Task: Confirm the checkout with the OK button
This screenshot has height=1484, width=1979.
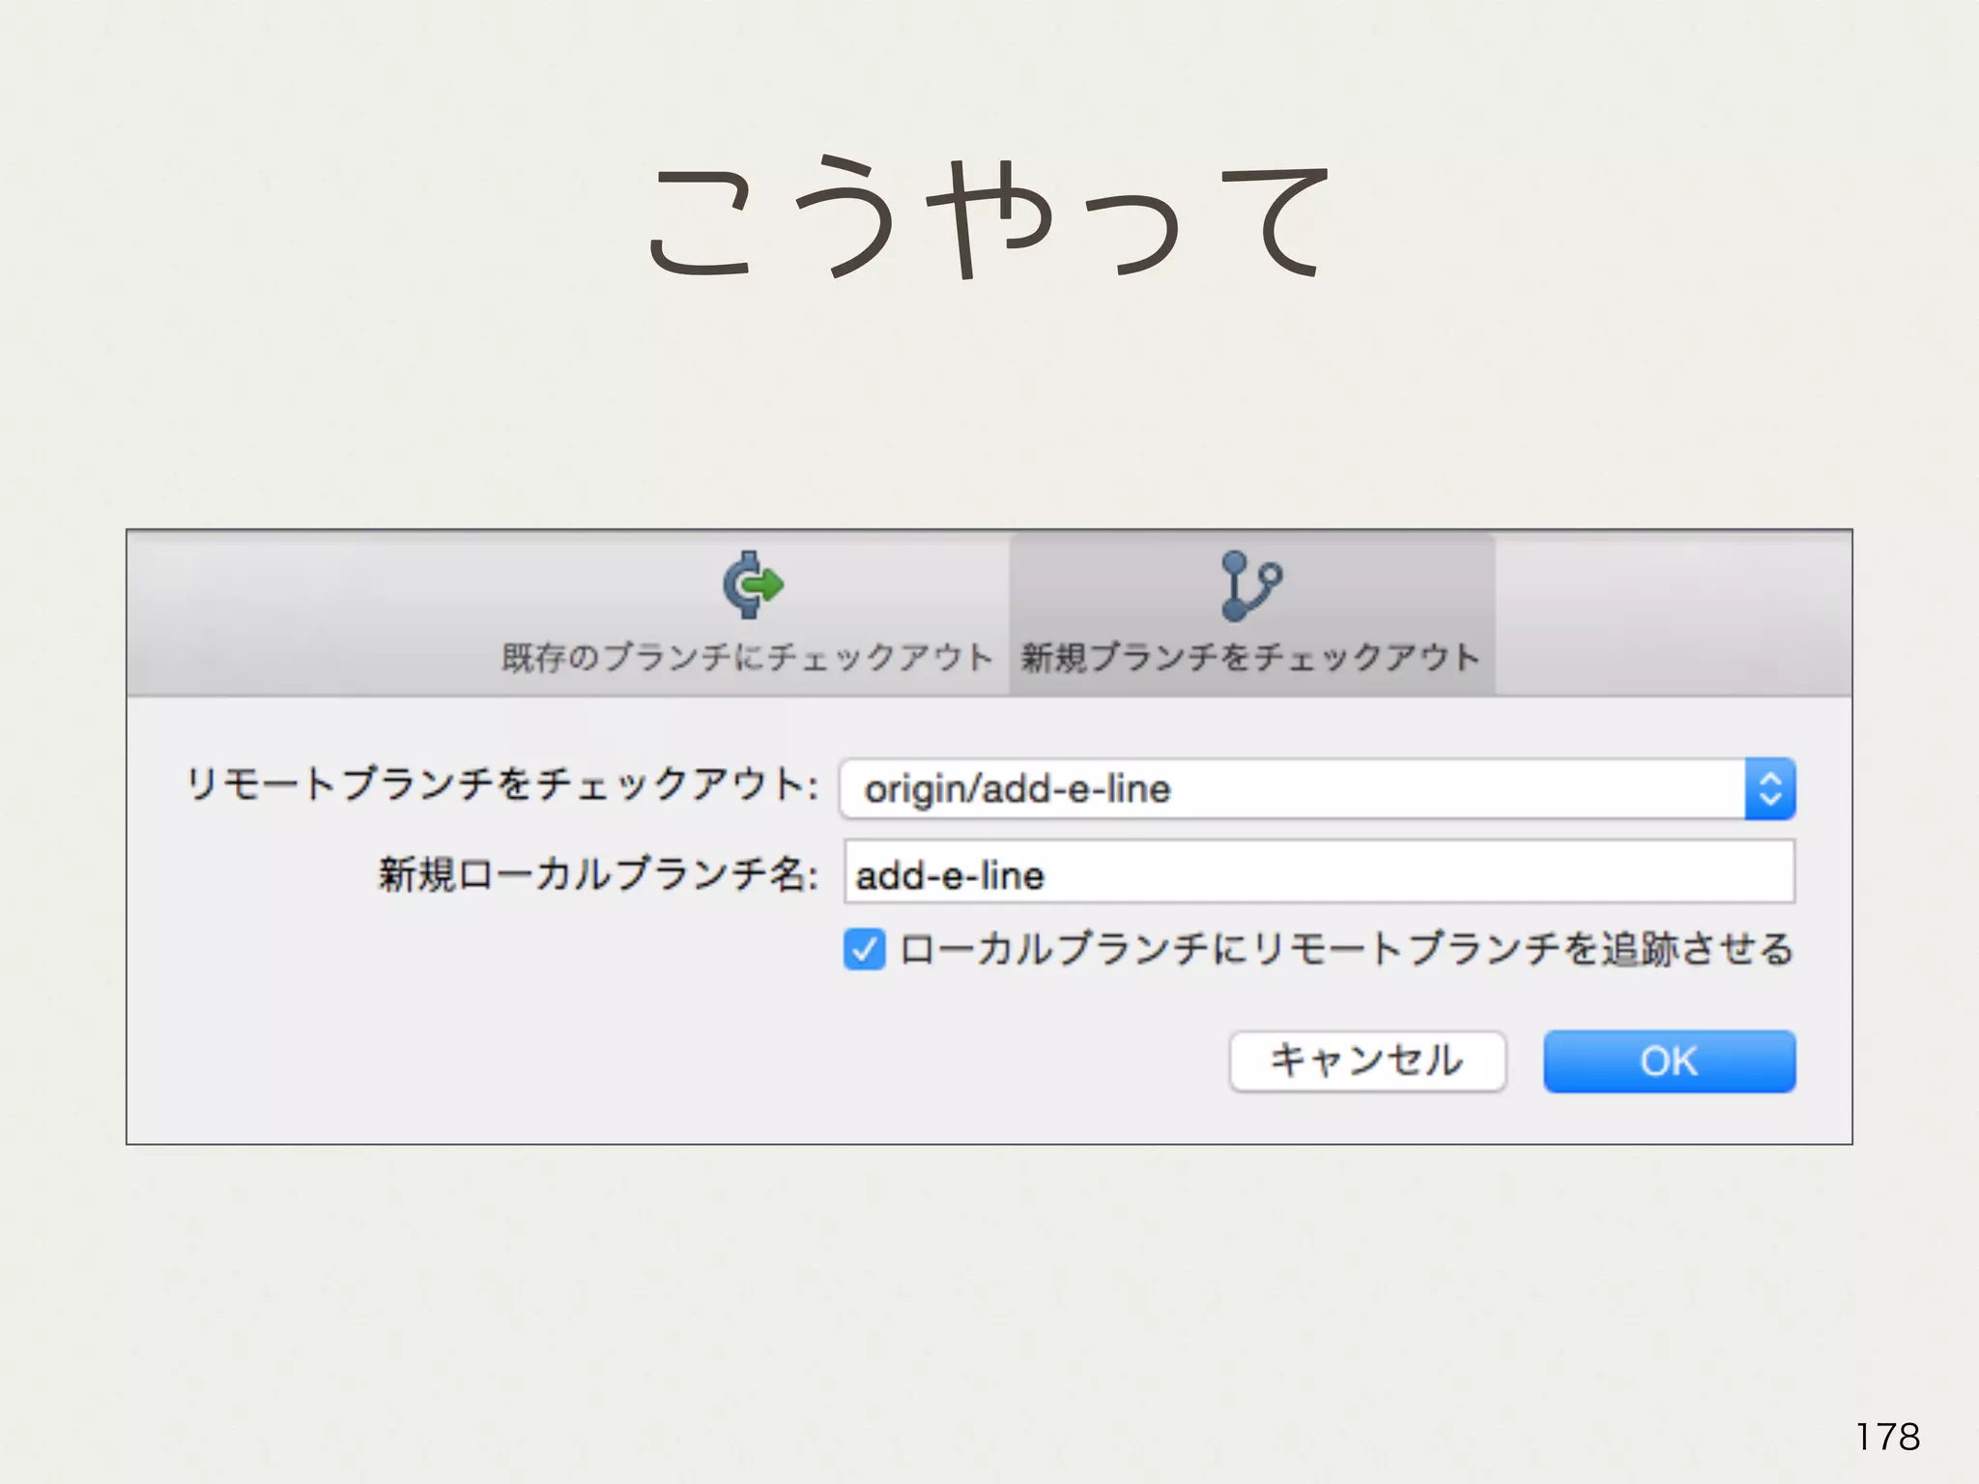Action: 1669,1062
